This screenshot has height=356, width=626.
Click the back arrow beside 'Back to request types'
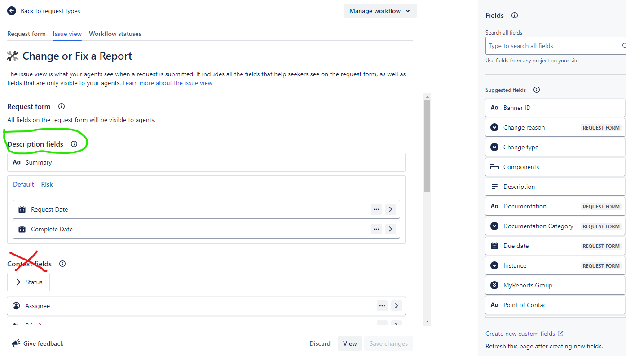(x=11, y=10)
